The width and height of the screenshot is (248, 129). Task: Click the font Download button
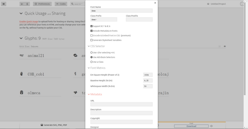[x=191, y=126]
